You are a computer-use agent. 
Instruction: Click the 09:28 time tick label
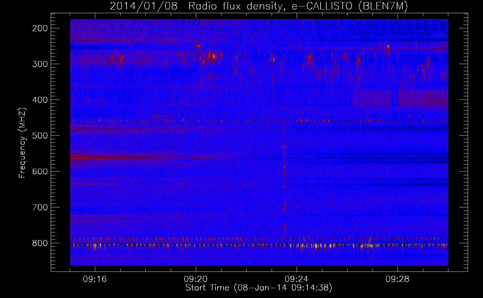tap(398, 279)
